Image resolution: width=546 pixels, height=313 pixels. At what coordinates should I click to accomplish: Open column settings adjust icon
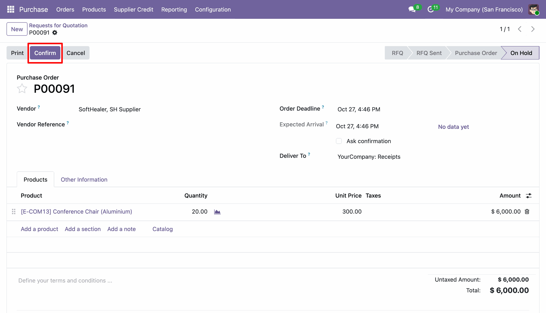[x=529, y=196]
